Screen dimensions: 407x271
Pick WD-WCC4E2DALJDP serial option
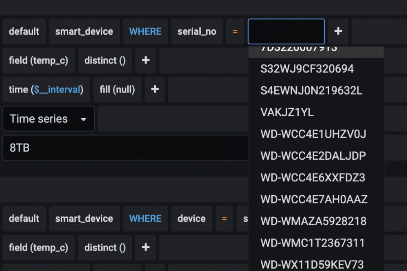(316, 156)
